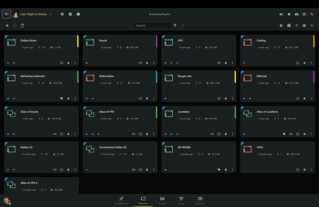
Task: Open three-dot menu on VFX room
Action: coord(232,63)
